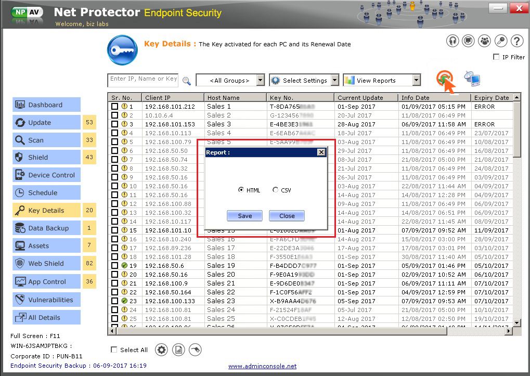530x376 pixels.
Task: Open App Control in sidebar
Action: pyautogui.click(x=47, y=281)
